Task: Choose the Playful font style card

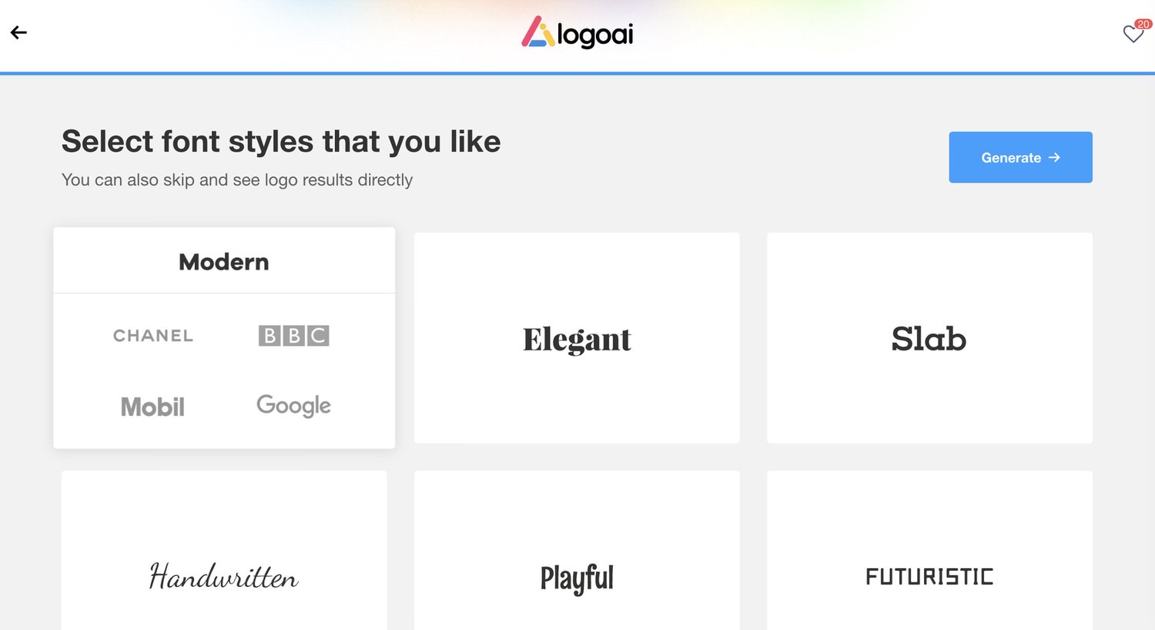Action: click(x=577, y=550)
